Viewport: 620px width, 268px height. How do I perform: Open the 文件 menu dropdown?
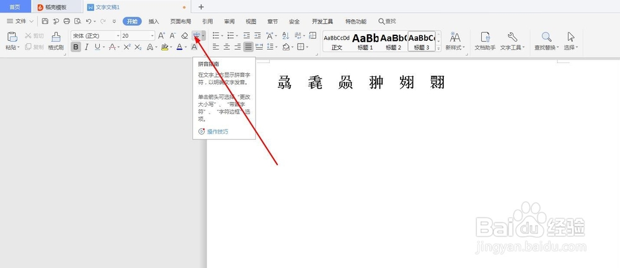20,21
